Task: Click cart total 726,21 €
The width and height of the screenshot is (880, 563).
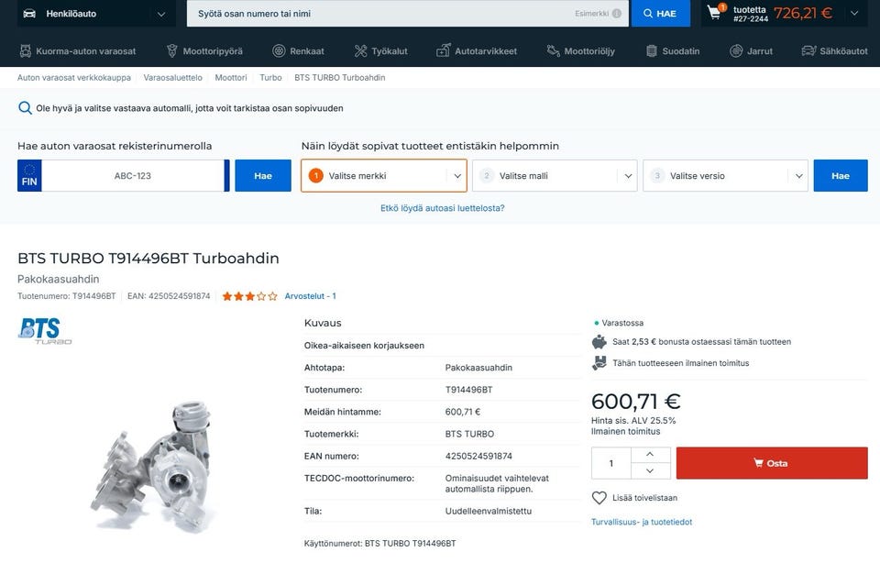Action: pos(803,13)
